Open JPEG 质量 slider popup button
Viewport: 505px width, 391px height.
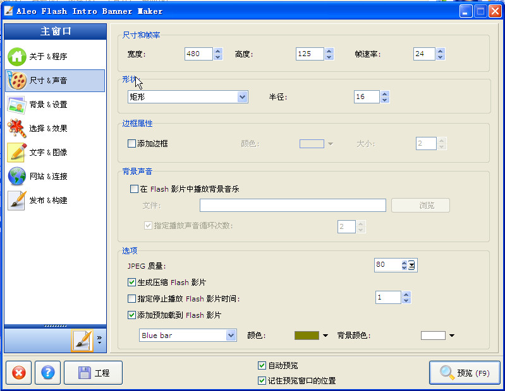(x=412, y=265)
